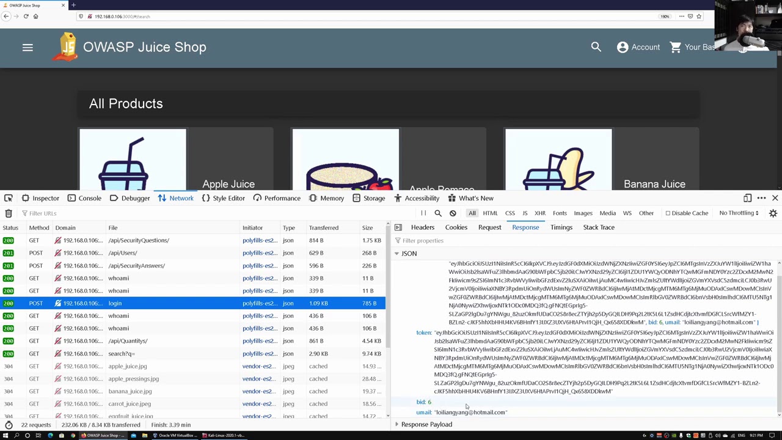Open the Juice Shop search icon

[x=596, y=47]
